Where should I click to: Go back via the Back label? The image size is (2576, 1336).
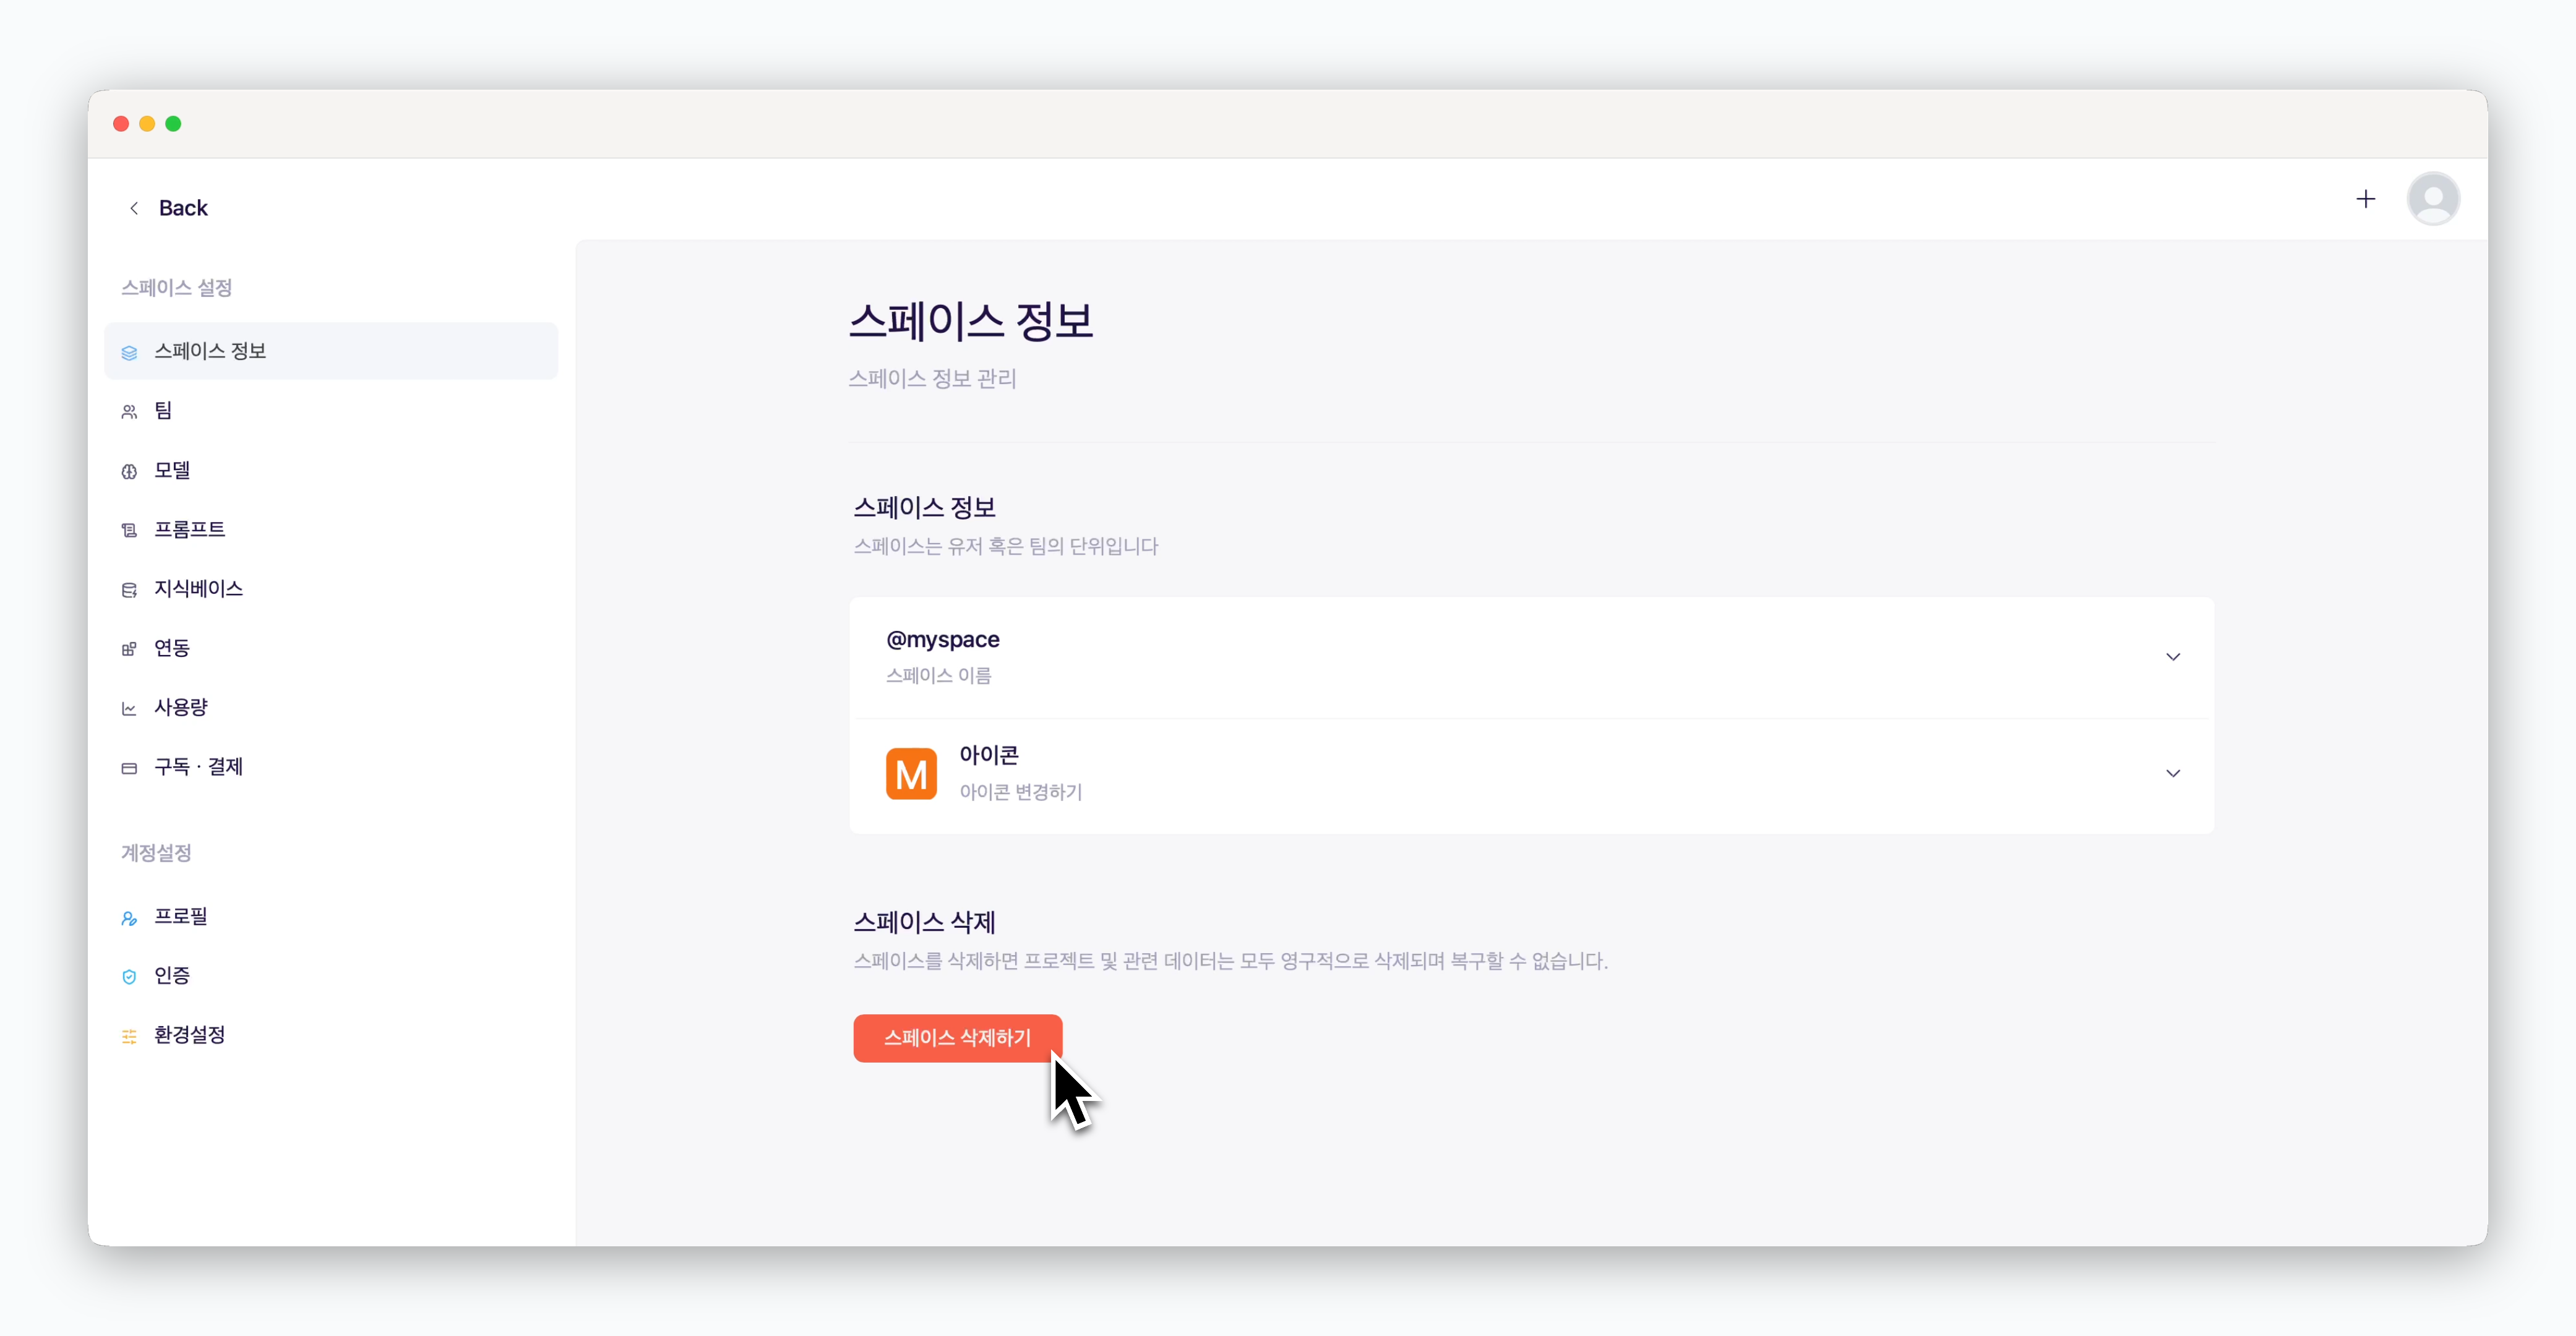183,208
